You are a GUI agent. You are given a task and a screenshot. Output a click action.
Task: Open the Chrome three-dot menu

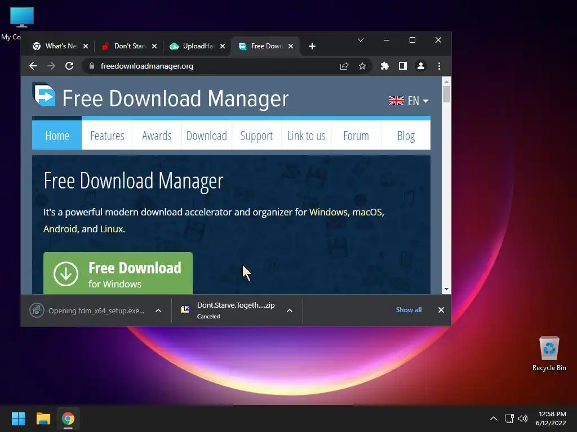click(x=439, y=66)
